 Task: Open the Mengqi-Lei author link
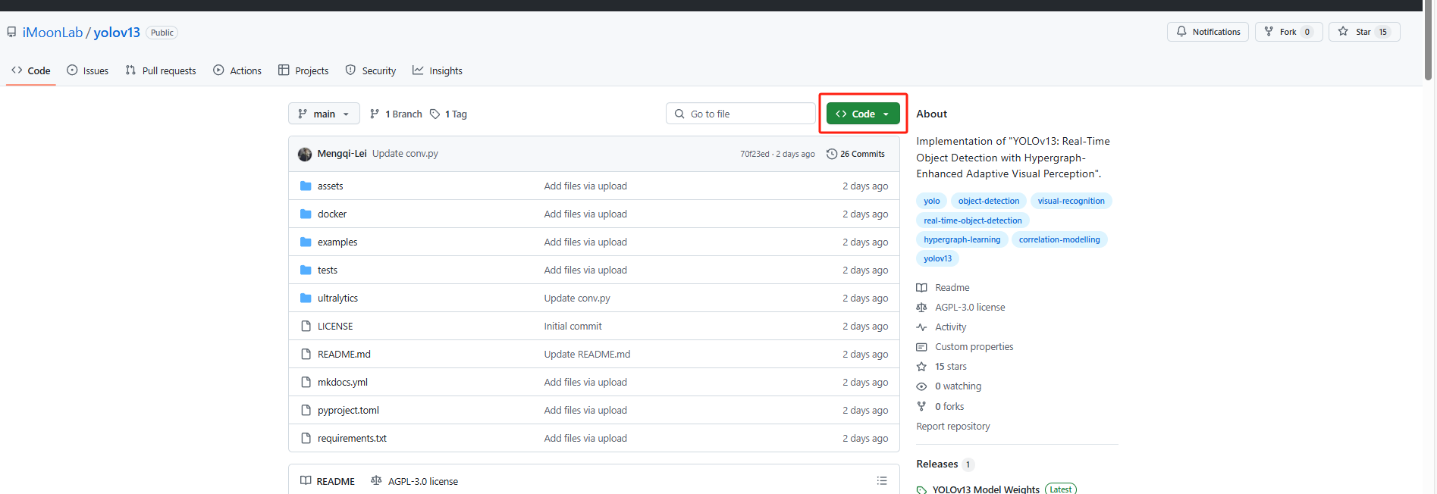click(x=342, y=154)
